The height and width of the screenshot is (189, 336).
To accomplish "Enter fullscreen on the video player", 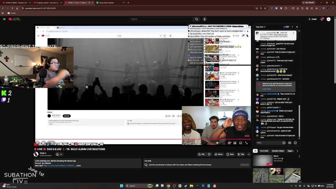I will pos(246,143).
